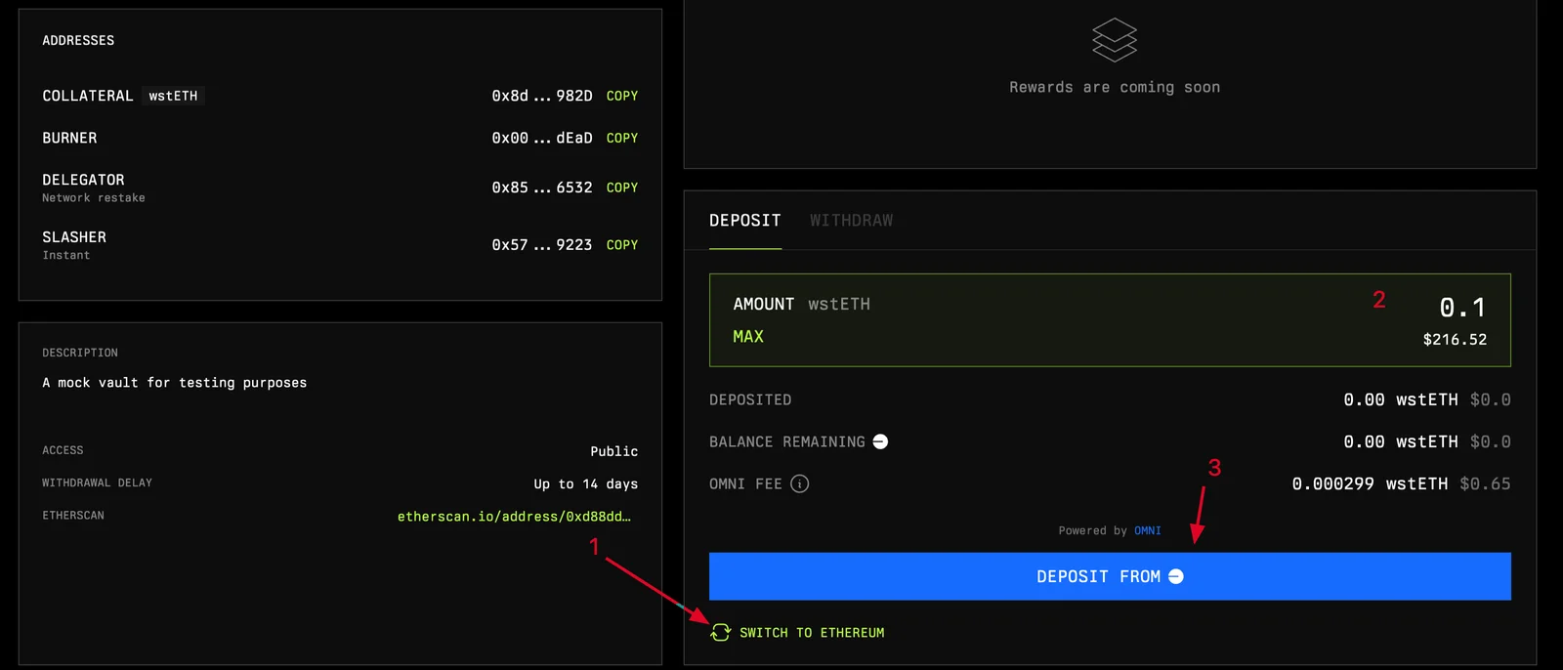1563x670 pixels.
Task: Switch to the Withdraw tab
Action: pos(851,221)
